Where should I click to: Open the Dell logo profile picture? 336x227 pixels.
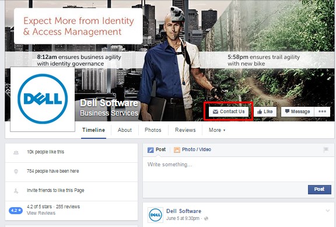click(x=43, y=99)
